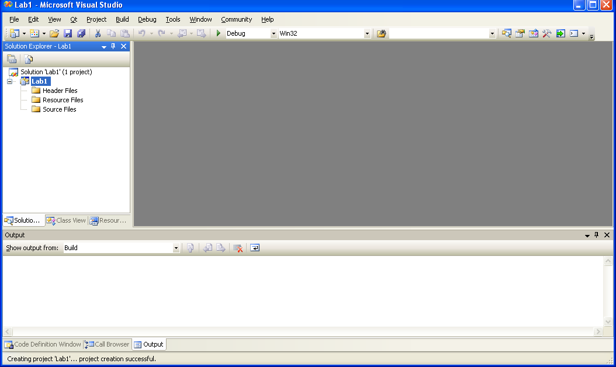Click the Redo arrow icon
Viewport: 616px width, 367px height.
pos(161,33)
